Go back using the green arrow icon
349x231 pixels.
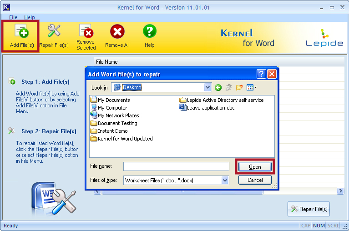click(x=218, y=87)
